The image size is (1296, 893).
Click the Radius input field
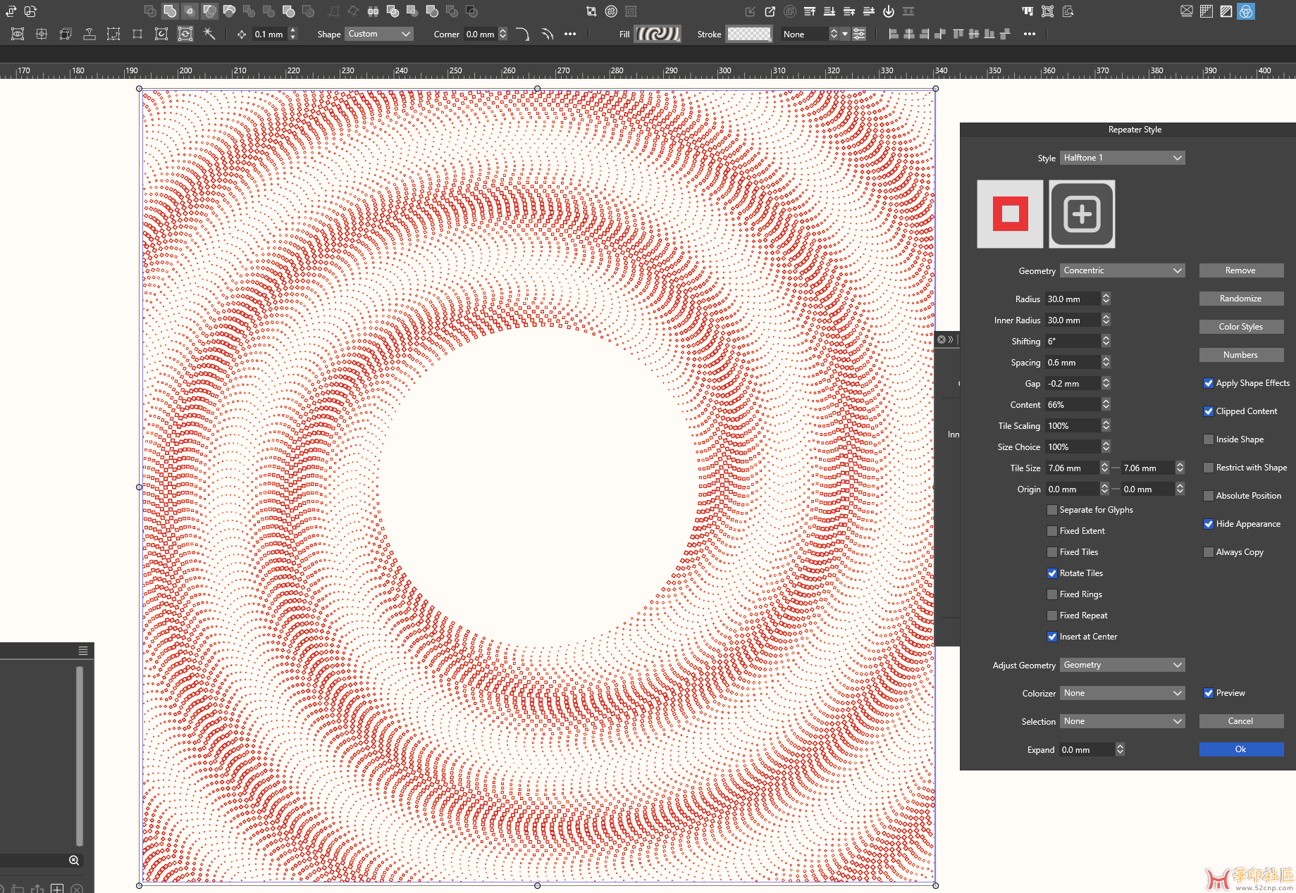point(1073,299)
